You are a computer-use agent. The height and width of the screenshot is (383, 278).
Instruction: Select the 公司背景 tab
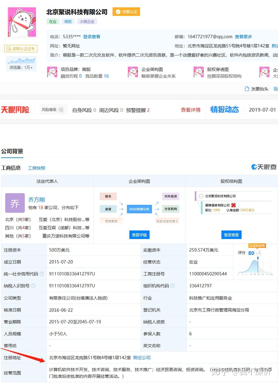[12, 151]
